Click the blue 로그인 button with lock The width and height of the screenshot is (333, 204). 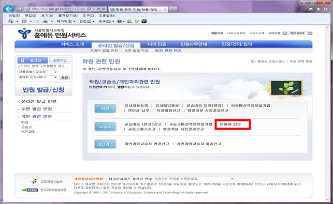[33, 60]
